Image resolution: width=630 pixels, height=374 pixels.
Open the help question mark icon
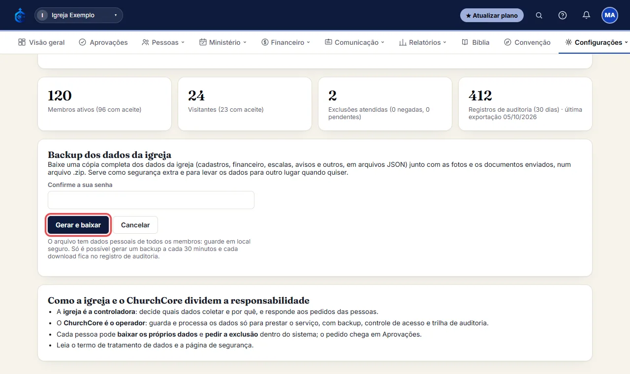[563, 15]
